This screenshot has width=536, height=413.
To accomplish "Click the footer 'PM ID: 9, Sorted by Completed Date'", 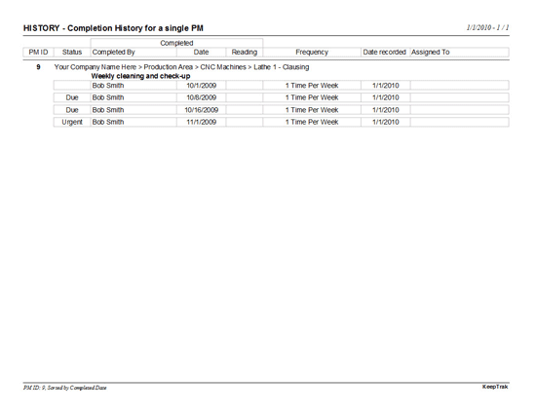I will coord(65,388).
